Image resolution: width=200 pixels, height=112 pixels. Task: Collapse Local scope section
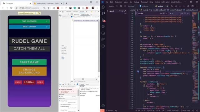pyautogui.click(x=82, y=86)
